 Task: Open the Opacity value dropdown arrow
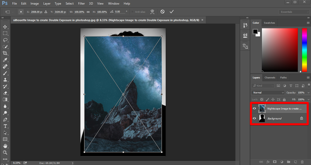tap(308, 93)
